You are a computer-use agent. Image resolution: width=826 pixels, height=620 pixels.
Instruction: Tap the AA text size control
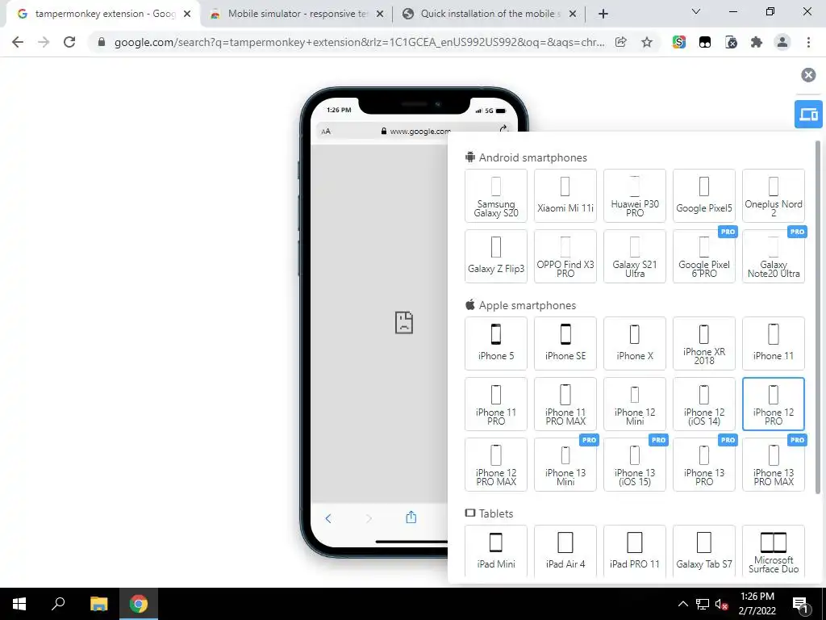(326, 132)
